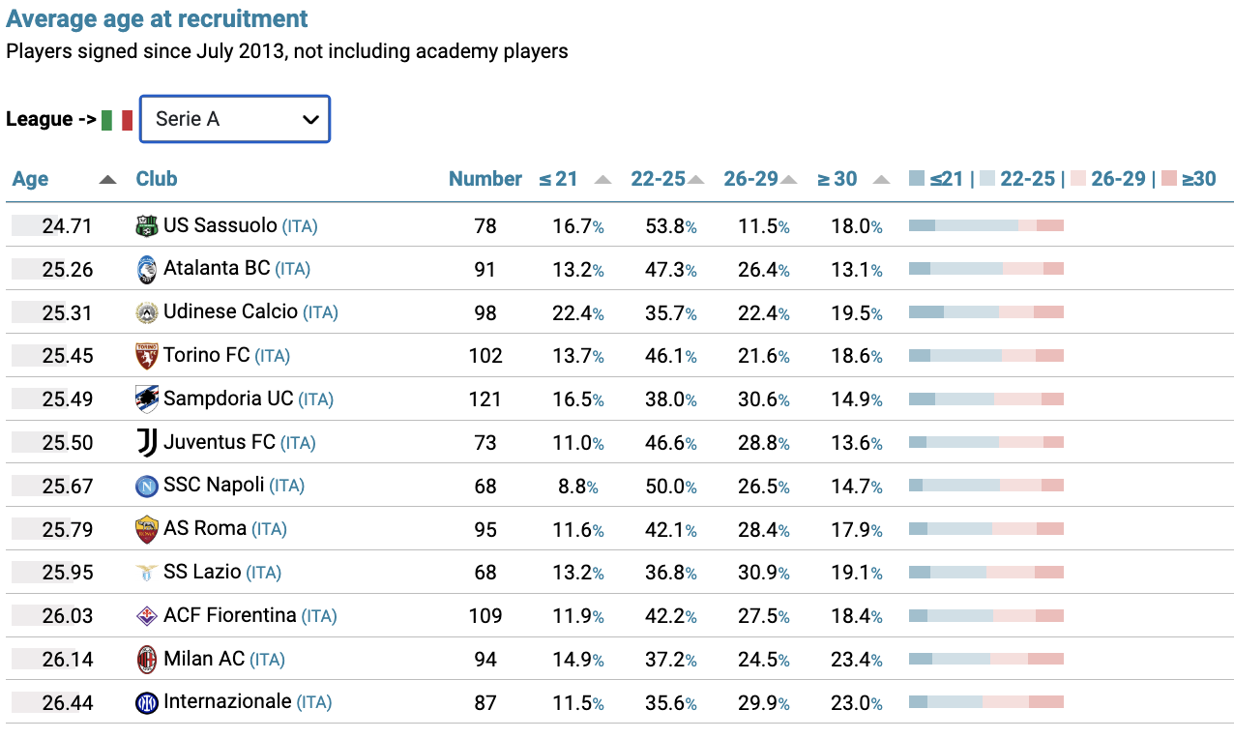Screen dimensions: 1234x739
Task: Click the Juventus FC logo icon
Action: [146, 442]
